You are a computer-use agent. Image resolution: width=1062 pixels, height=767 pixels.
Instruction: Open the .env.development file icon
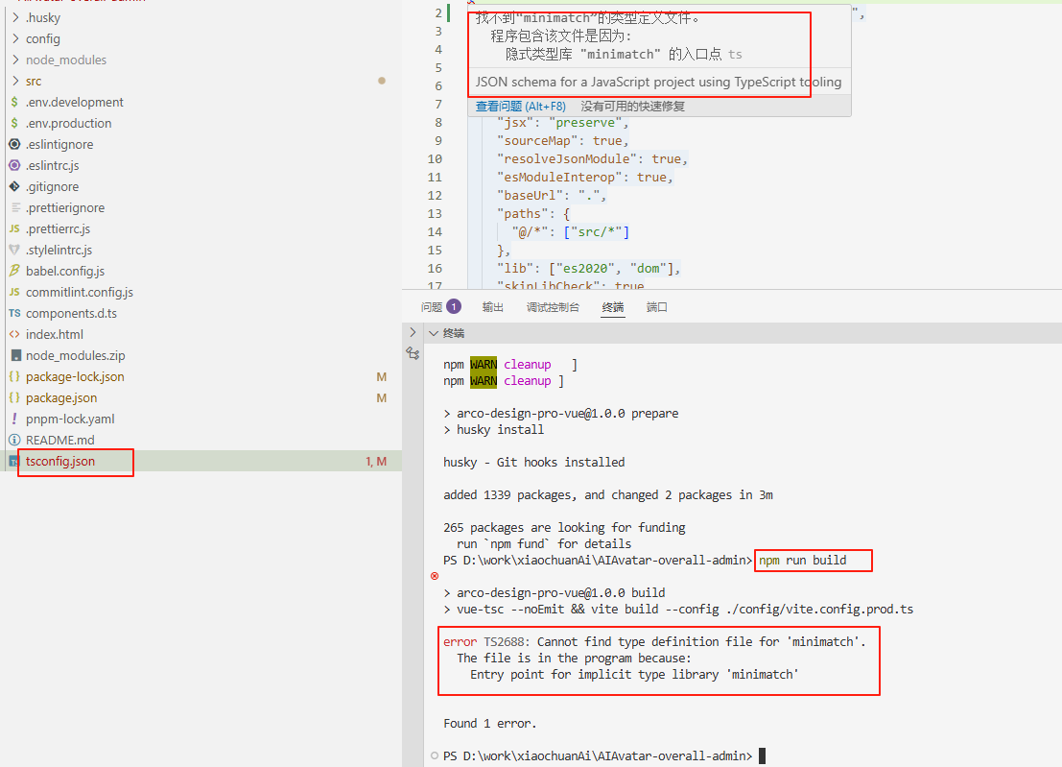coord(14,103)
